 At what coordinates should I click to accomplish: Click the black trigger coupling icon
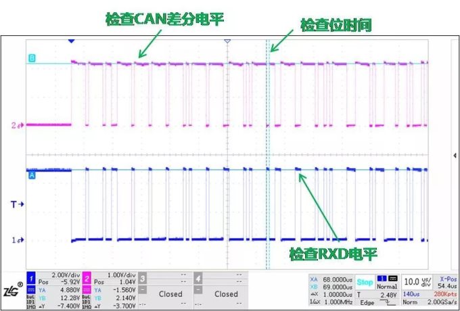393,279
